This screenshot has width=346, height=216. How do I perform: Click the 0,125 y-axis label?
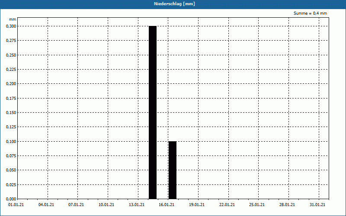click(11, 127)
